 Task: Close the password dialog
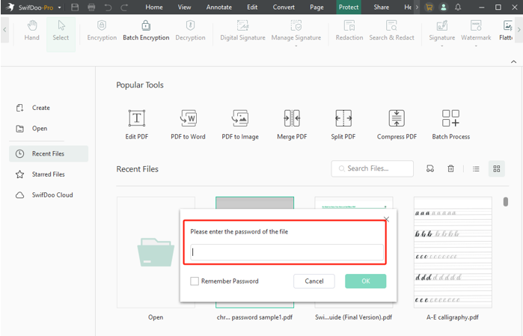386,219
